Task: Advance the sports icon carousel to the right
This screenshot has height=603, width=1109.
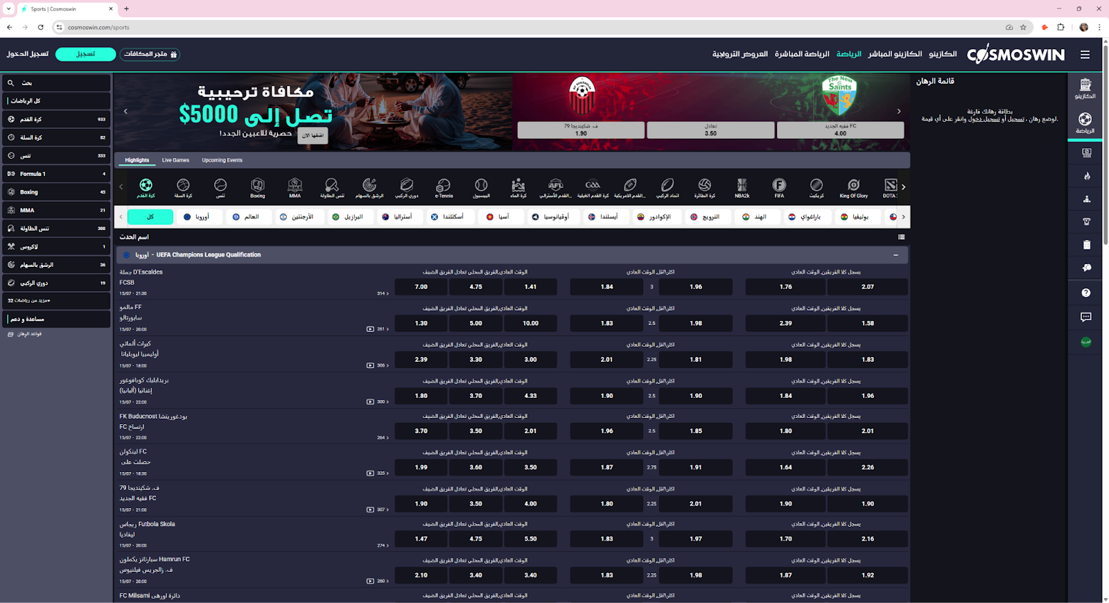Action: [903, 186]
